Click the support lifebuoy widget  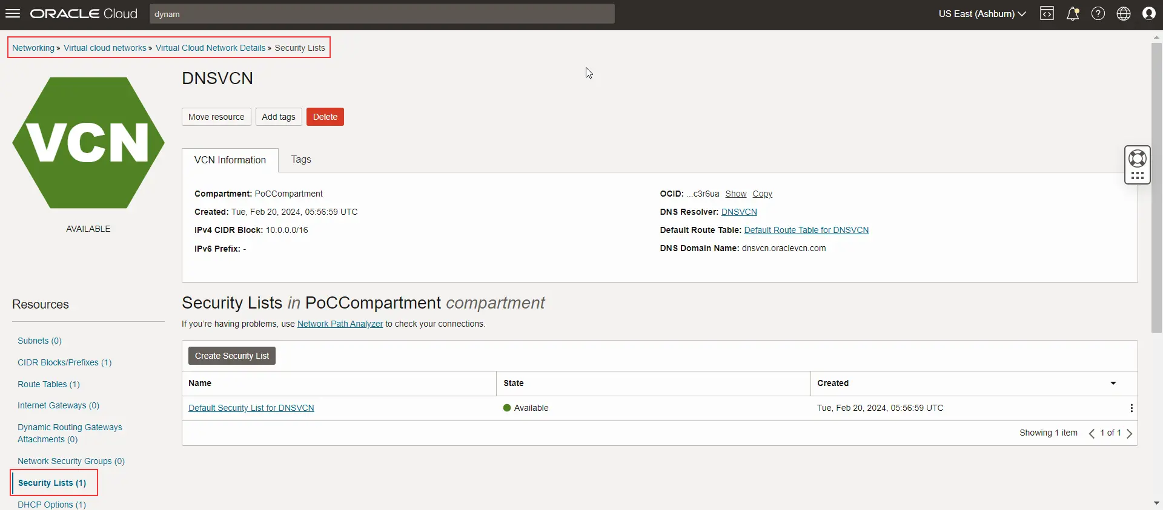coord(1137,159)
